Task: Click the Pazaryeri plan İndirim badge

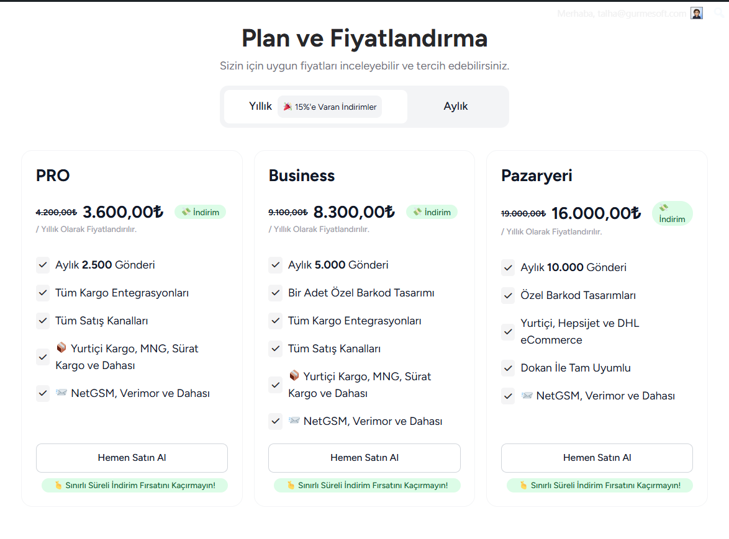Action: 672,213
